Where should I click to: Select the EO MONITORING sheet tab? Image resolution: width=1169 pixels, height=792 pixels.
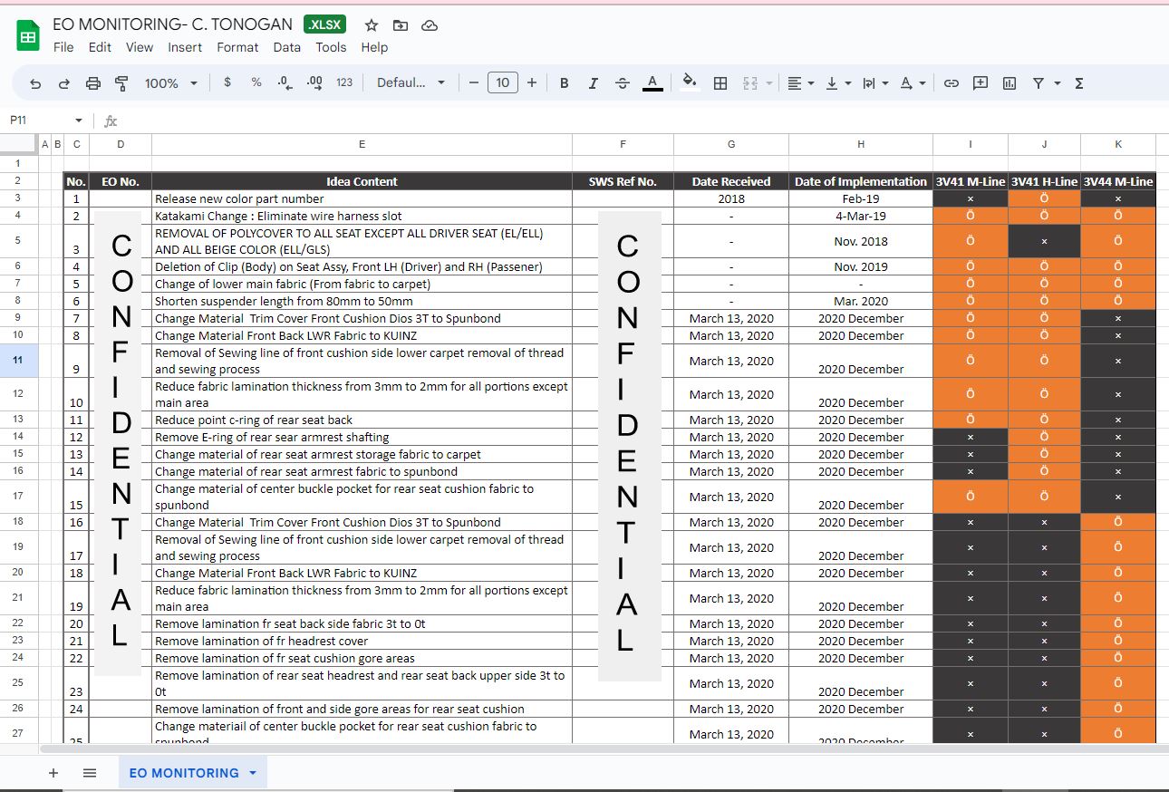tap(192, 773)
